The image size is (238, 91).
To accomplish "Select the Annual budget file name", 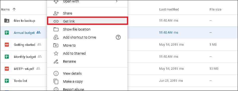I will click(24, 33).
